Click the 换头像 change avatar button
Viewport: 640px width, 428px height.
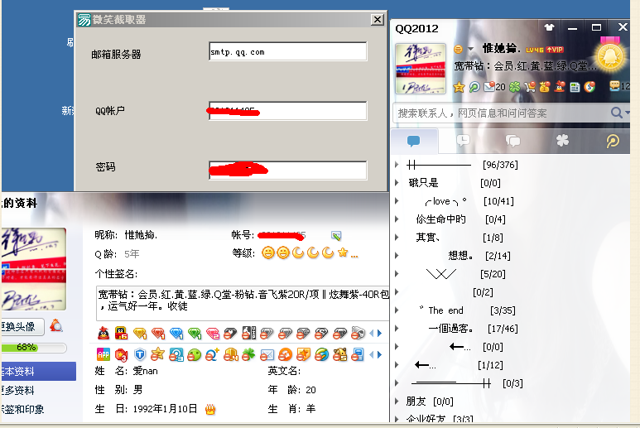coord(22,326)
